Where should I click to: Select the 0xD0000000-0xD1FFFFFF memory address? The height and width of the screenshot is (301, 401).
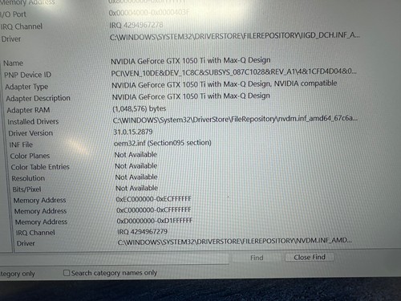pyautogui.click(x=155, y=221)
